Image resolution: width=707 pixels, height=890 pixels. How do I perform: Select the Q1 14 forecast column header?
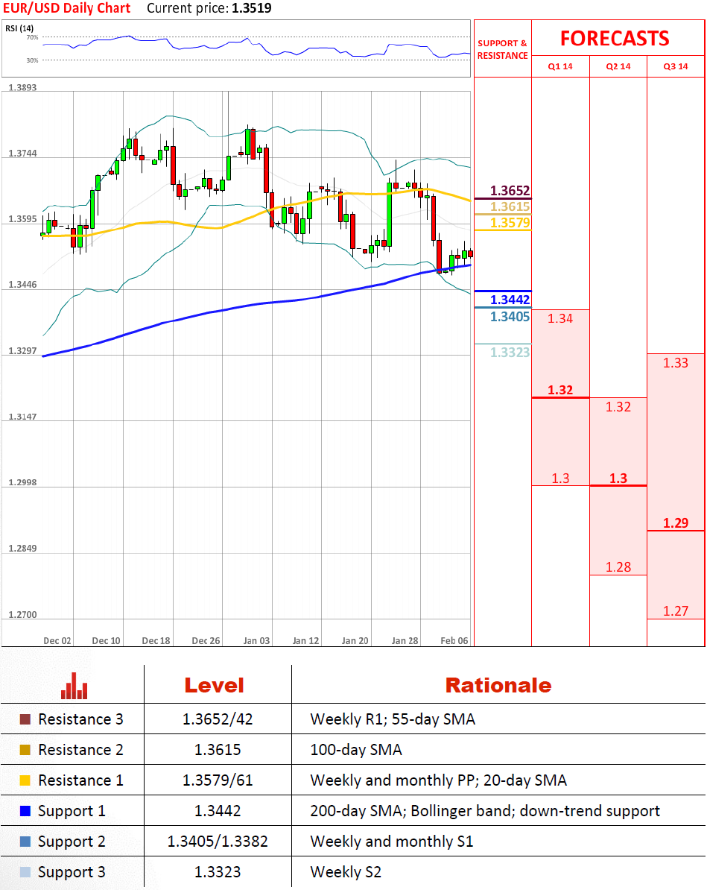click(560, 66)
